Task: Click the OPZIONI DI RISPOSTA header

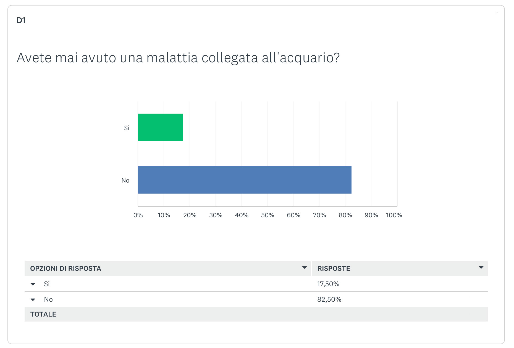Action: point(65,268)
